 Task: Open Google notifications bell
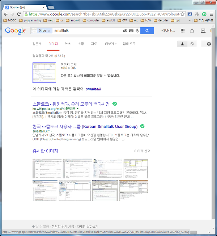tap(192, 31)
